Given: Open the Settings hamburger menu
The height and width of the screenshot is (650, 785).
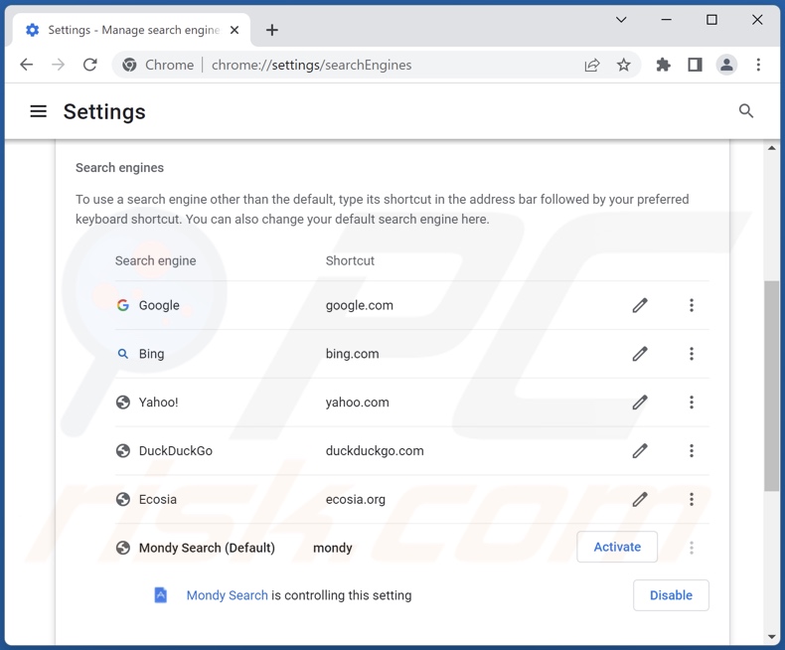Looking at the screenshot, I should pyautogui.click(x=39, y=111).
